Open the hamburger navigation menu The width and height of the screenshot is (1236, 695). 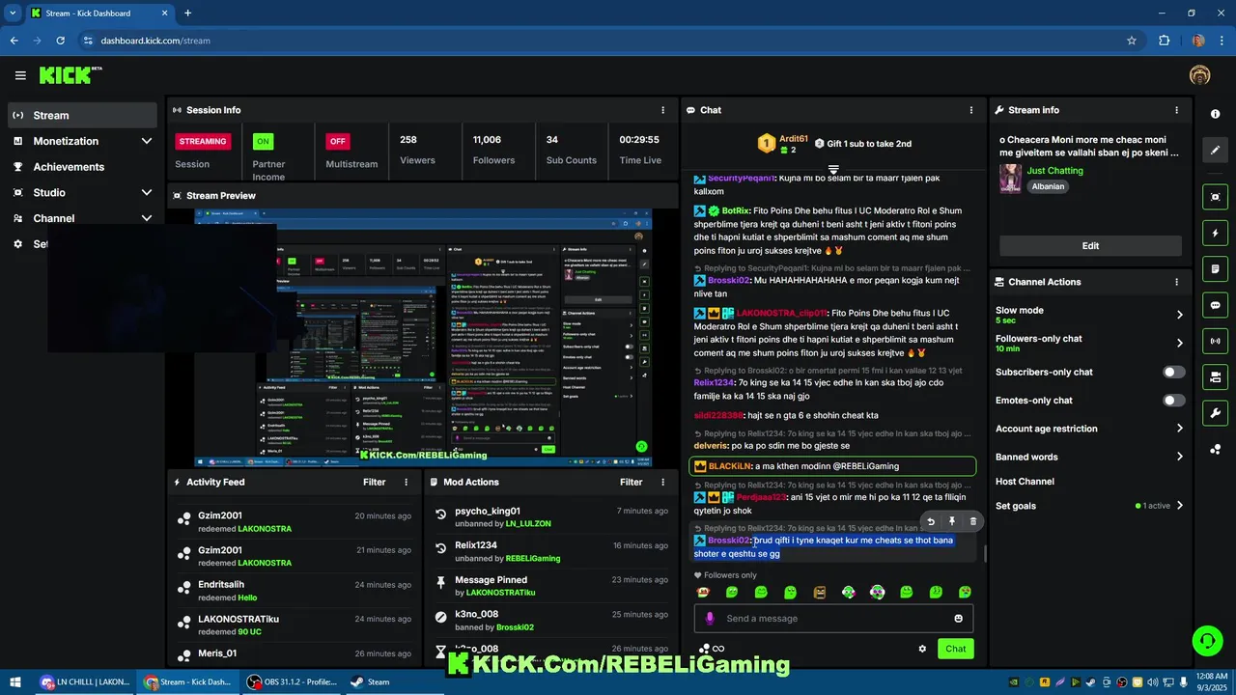click(20, 75)
